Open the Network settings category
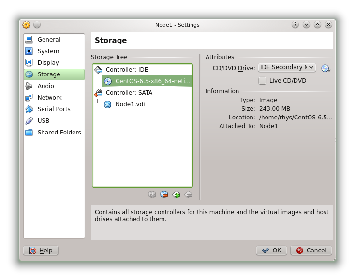Image resolution: width=355 pixels, height=280 pixels. pos(54,98)
